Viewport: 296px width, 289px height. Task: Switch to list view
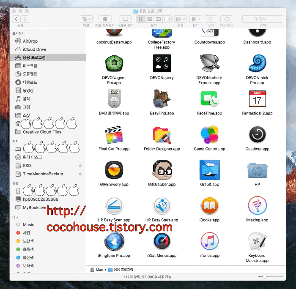pos(150,19)
